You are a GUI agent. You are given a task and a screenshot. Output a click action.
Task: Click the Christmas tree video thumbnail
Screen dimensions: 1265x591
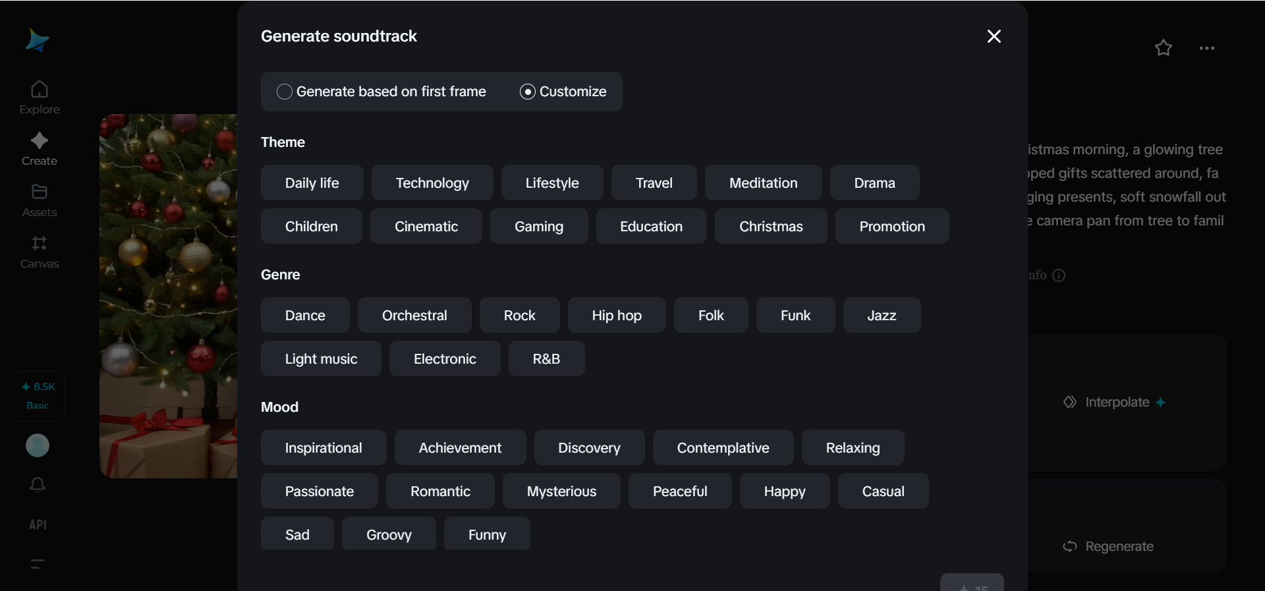(169, 296)
